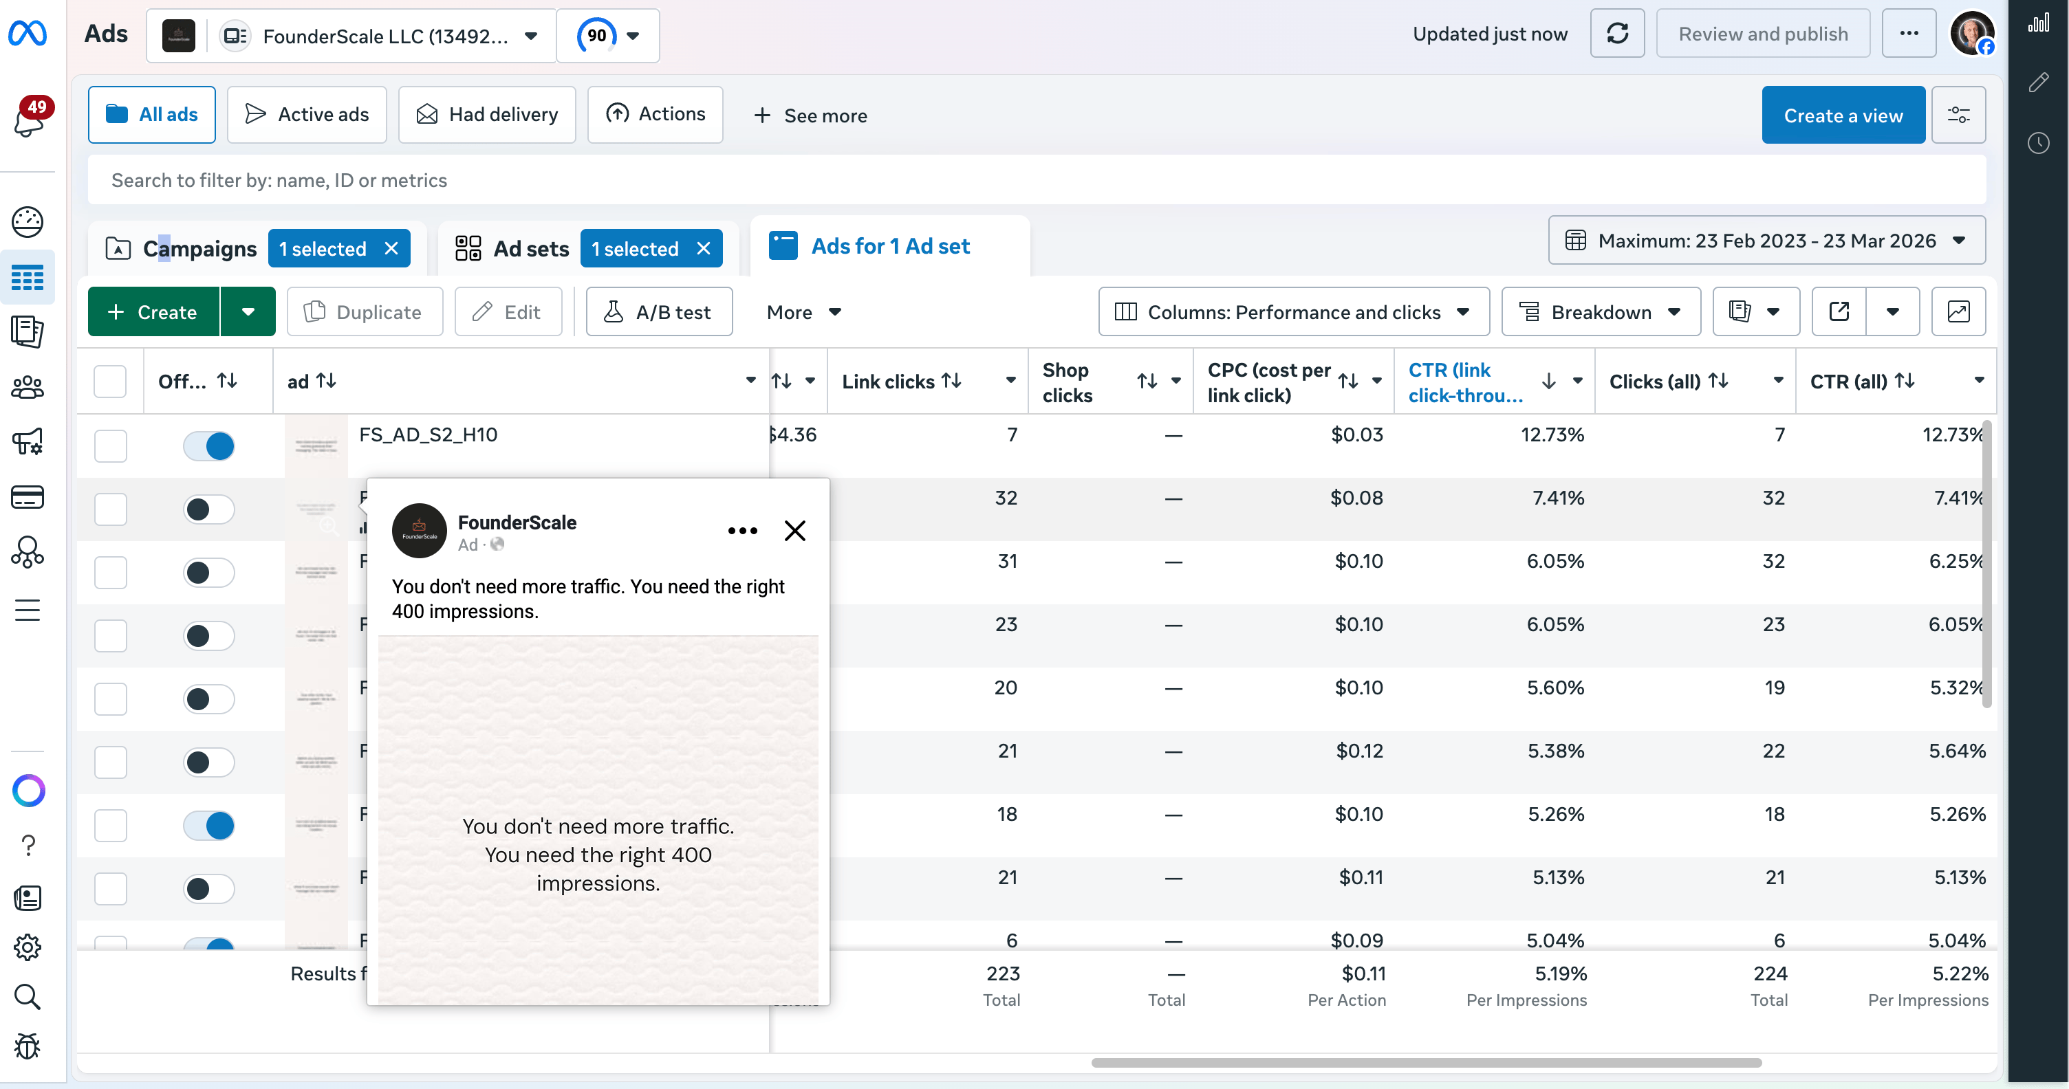The width and height of the screenshot is (2069, 1089).
Task: Toggle on the ad with 31 link clicks
Action: tap(209, 572)
